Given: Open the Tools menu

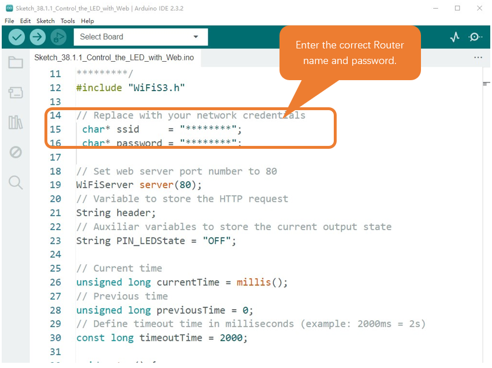Looking at the screenshot, I should (68, 21).
